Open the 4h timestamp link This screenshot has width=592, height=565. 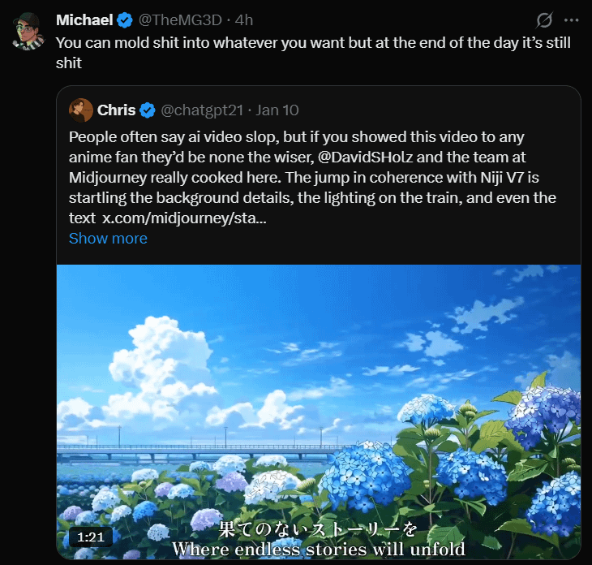(x=244, y=19)
